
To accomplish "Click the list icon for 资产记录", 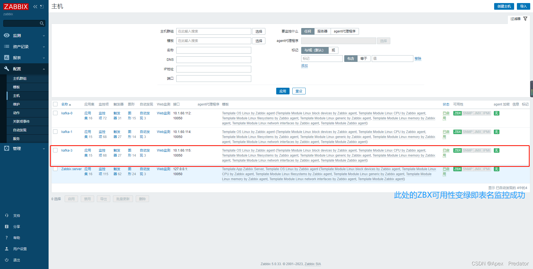I will coord(7,46).
